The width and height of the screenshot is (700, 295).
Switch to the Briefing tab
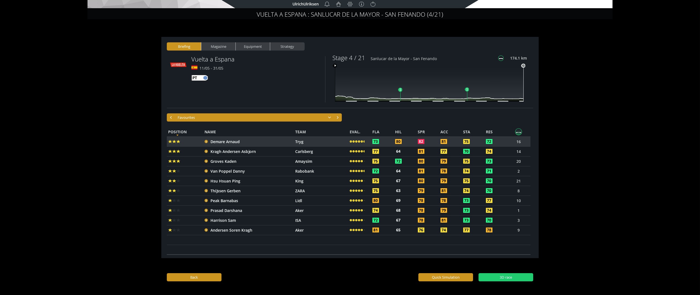coord(184,46)
